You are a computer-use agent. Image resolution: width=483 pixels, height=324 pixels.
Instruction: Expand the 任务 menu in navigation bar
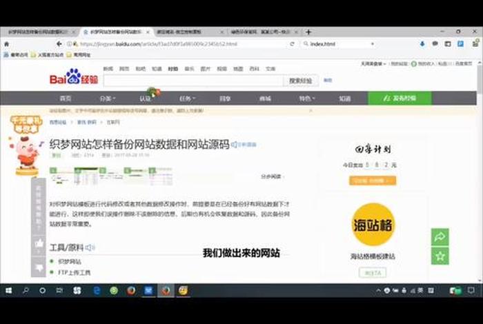[x=187, y=99]
